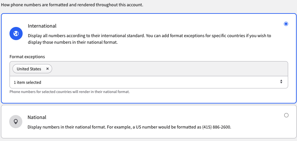Viewport: 297px width, 141px height.
Task: Click the International standard description paragraph
Action: point(149,39)
